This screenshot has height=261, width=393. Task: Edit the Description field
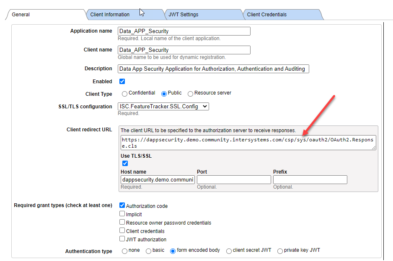(213, 69)
